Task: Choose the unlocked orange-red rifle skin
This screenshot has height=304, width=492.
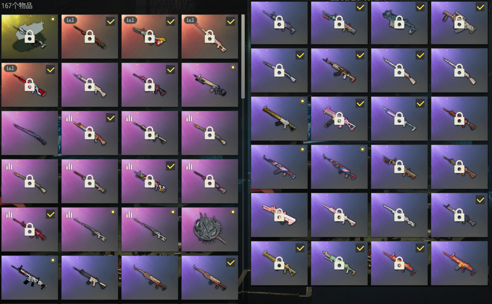Action: point(459,263)
